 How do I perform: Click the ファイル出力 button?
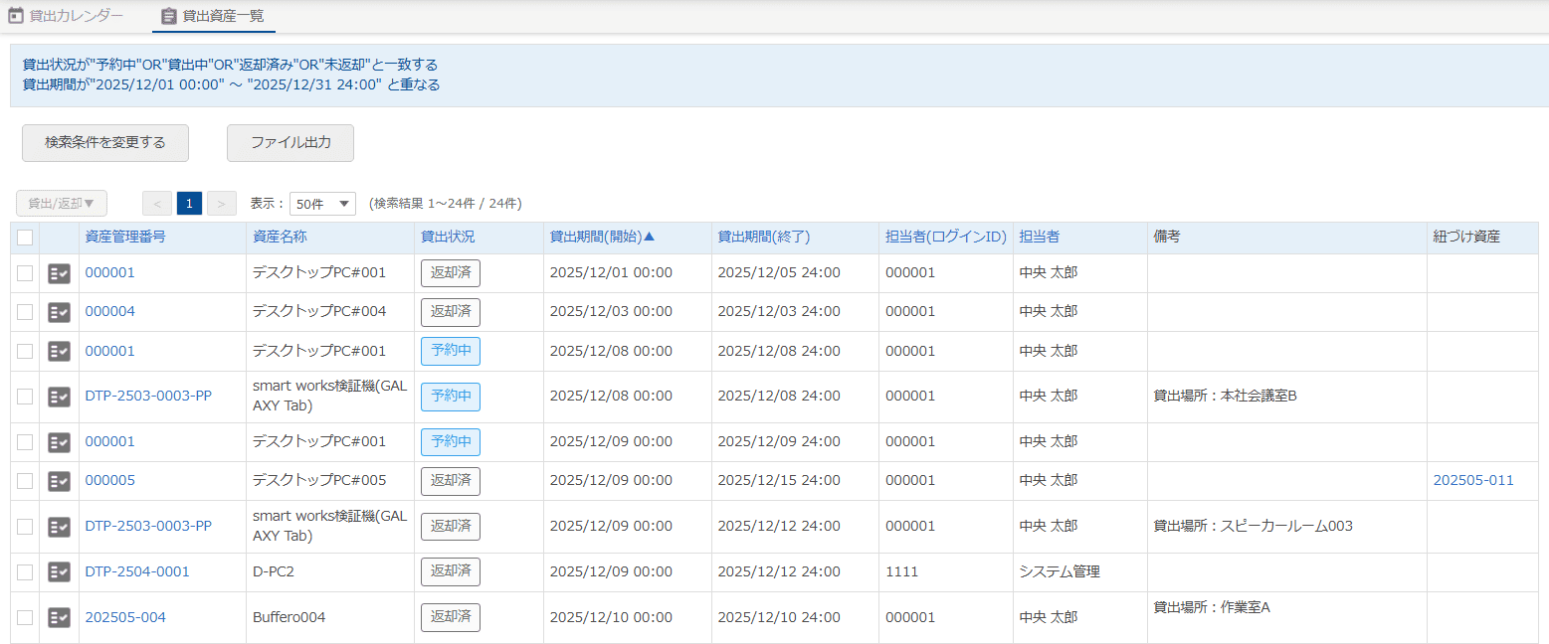click(290, 142)
